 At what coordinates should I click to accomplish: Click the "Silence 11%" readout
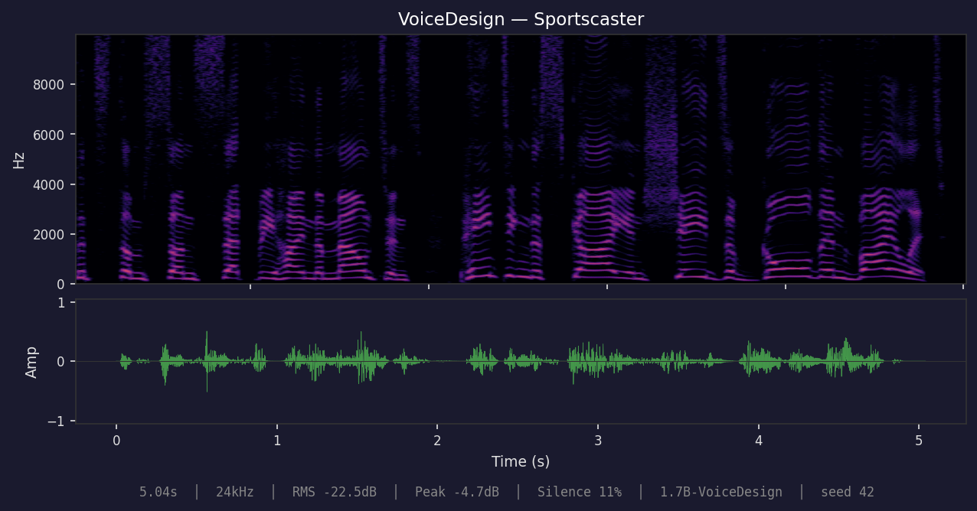pyautogui.click(x=580, y=492)
